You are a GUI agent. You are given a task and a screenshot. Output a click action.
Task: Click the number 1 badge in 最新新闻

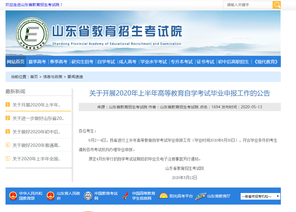(x=8, y=104)
